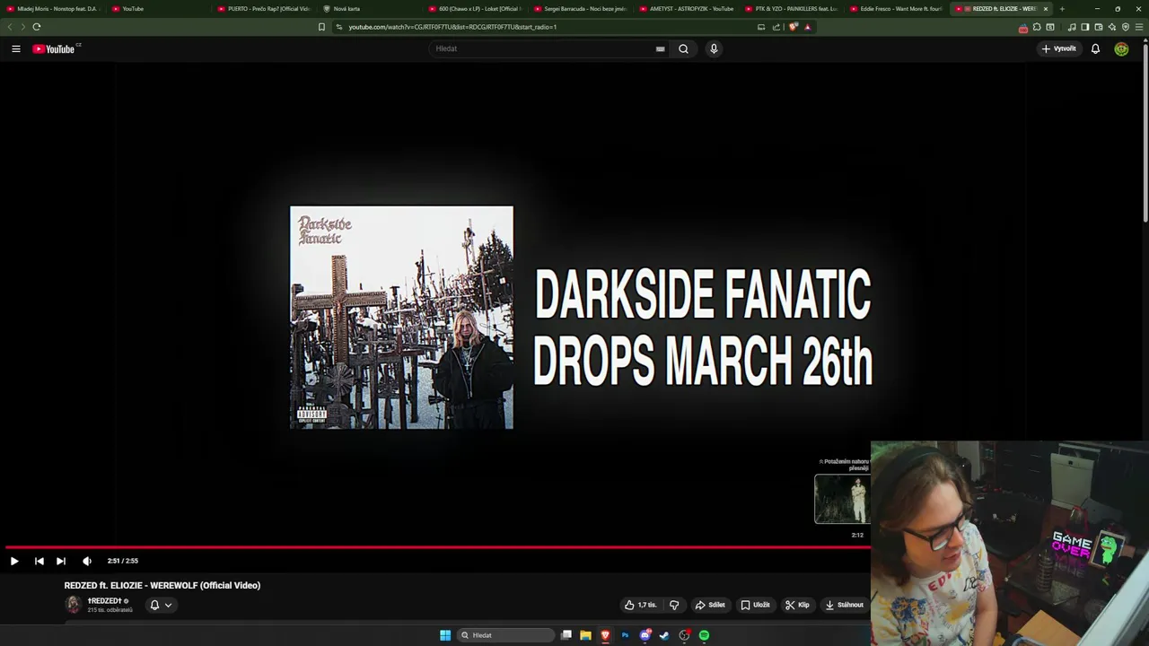Open the picture-in-picture icon in the address bar
1149x646 pixels.
coord(761,27)
